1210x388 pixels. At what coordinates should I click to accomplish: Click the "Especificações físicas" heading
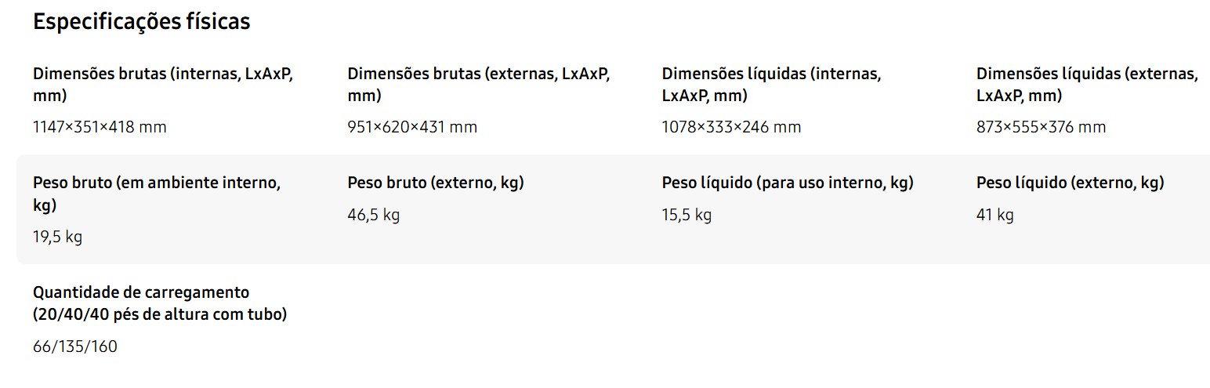point(142,22)
